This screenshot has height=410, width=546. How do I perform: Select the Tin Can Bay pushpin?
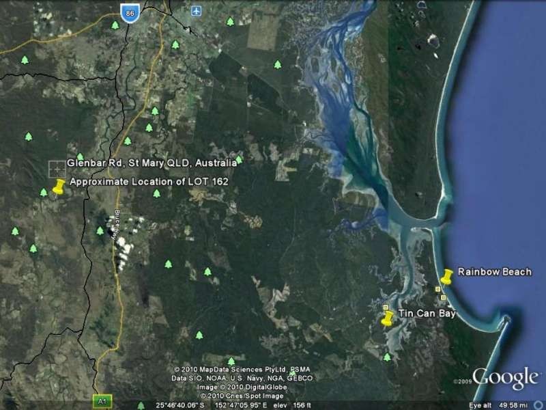click(388, 316)
